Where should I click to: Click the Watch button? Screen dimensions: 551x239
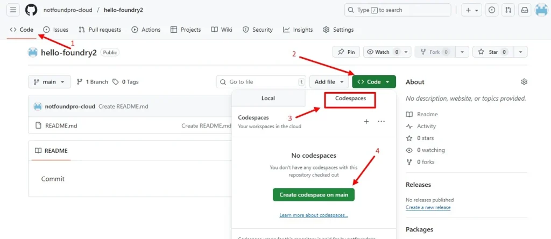coord(382,52)
